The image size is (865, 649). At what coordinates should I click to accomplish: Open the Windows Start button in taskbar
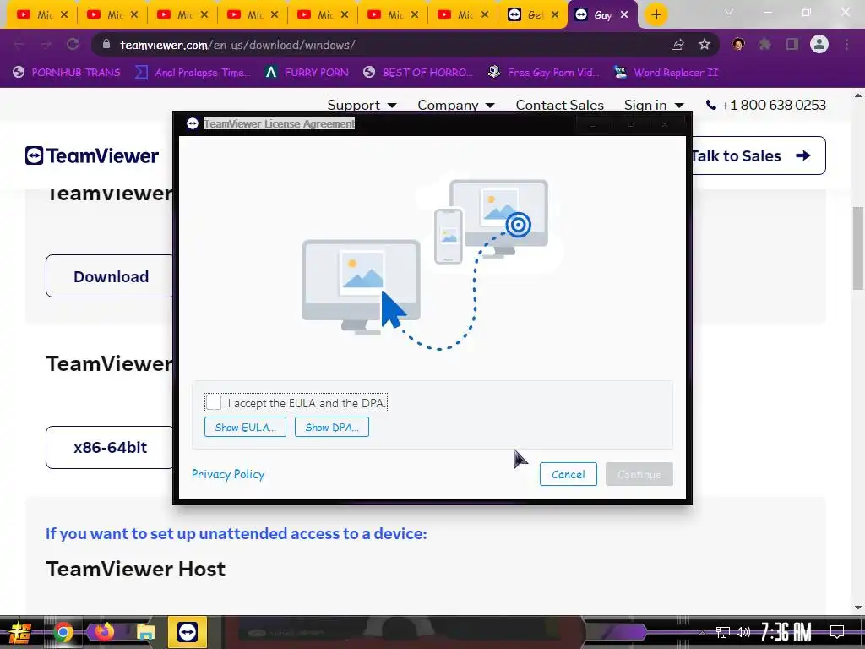coord(20,632)
